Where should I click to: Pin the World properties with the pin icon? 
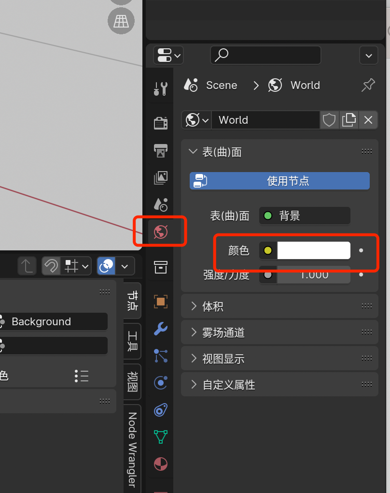368,85
